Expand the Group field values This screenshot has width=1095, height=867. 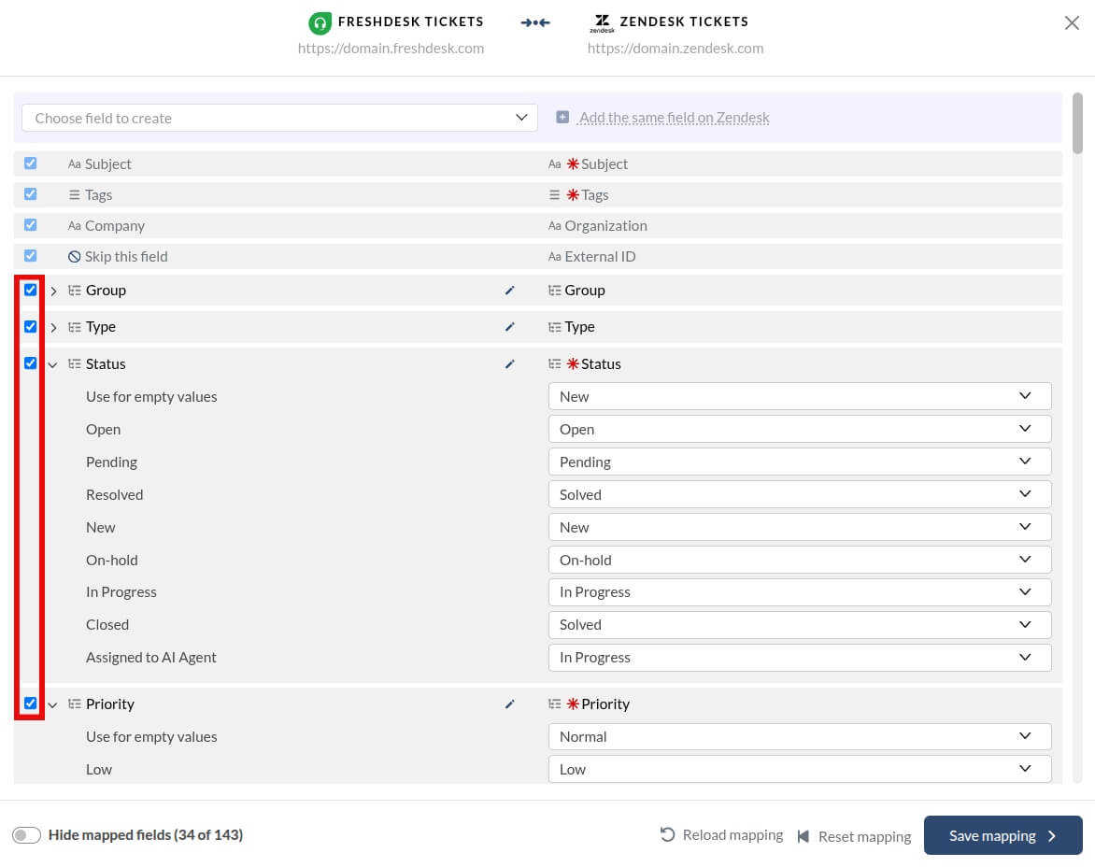click(x=53, y=291)
